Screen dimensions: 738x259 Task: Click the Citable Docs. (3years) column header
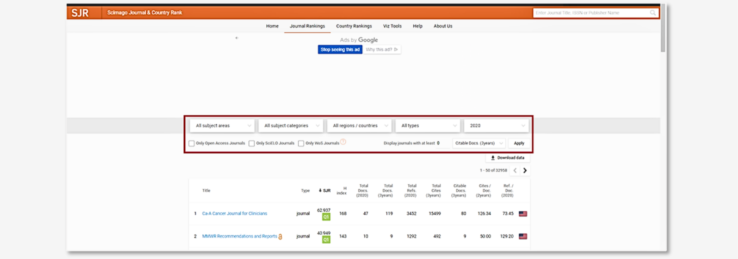pos(459,190)
